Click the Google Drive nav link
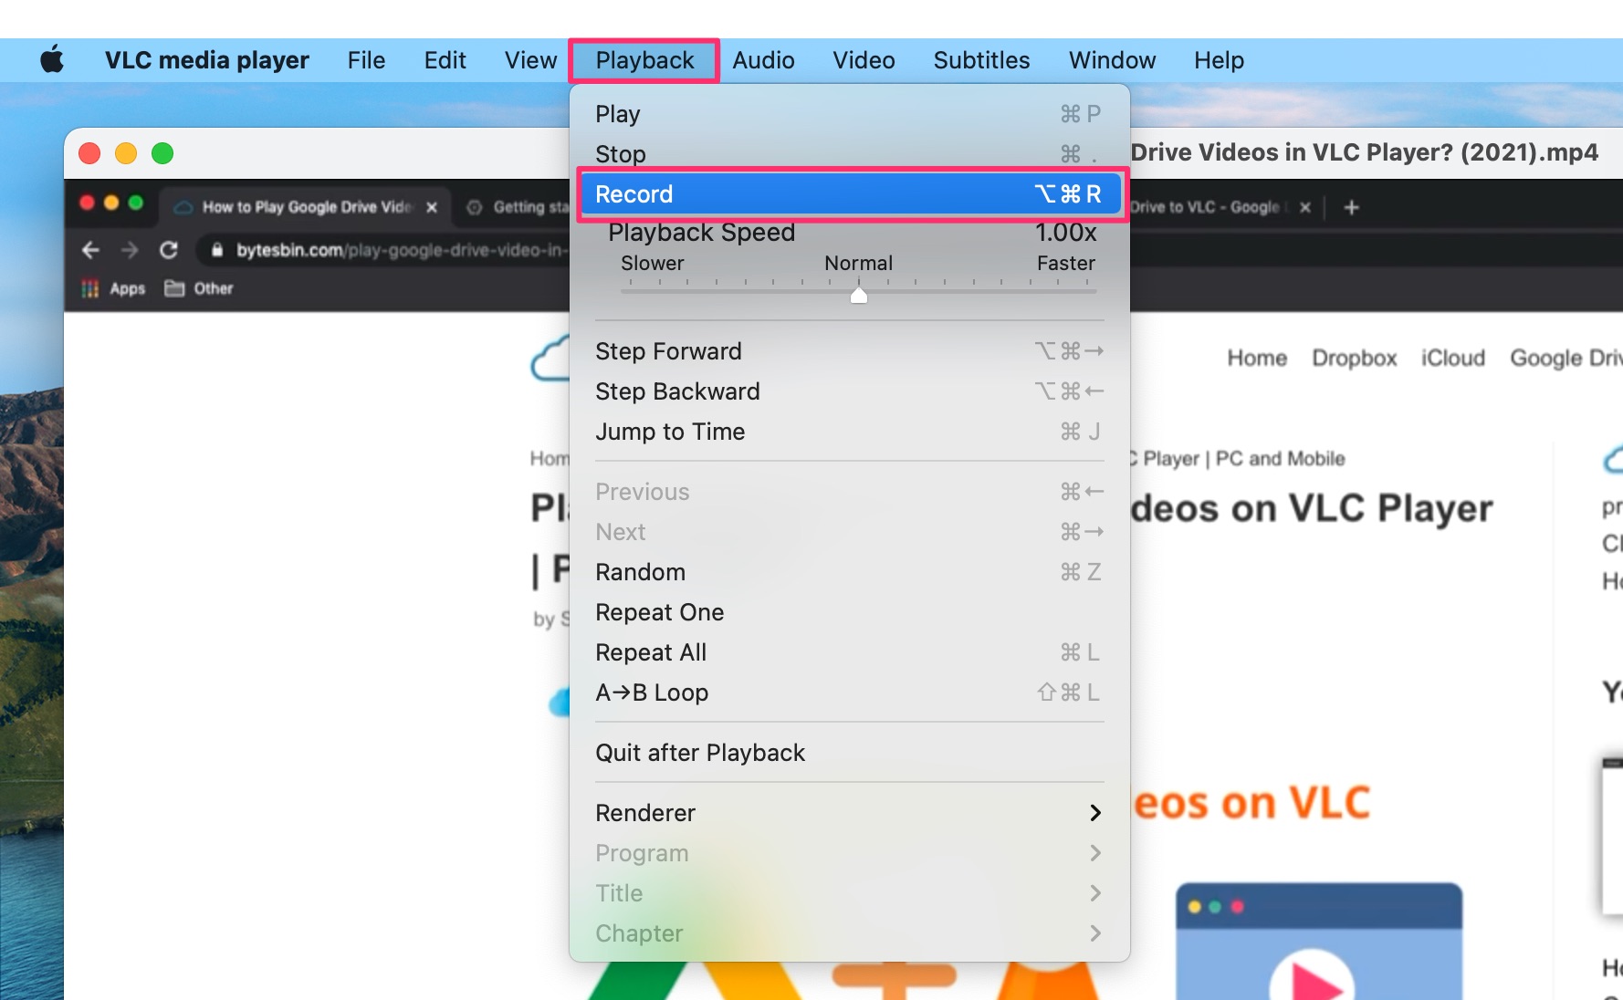Image resolution: width=1623 pixels, height=1000 pixels. [x=1565, y=358]
